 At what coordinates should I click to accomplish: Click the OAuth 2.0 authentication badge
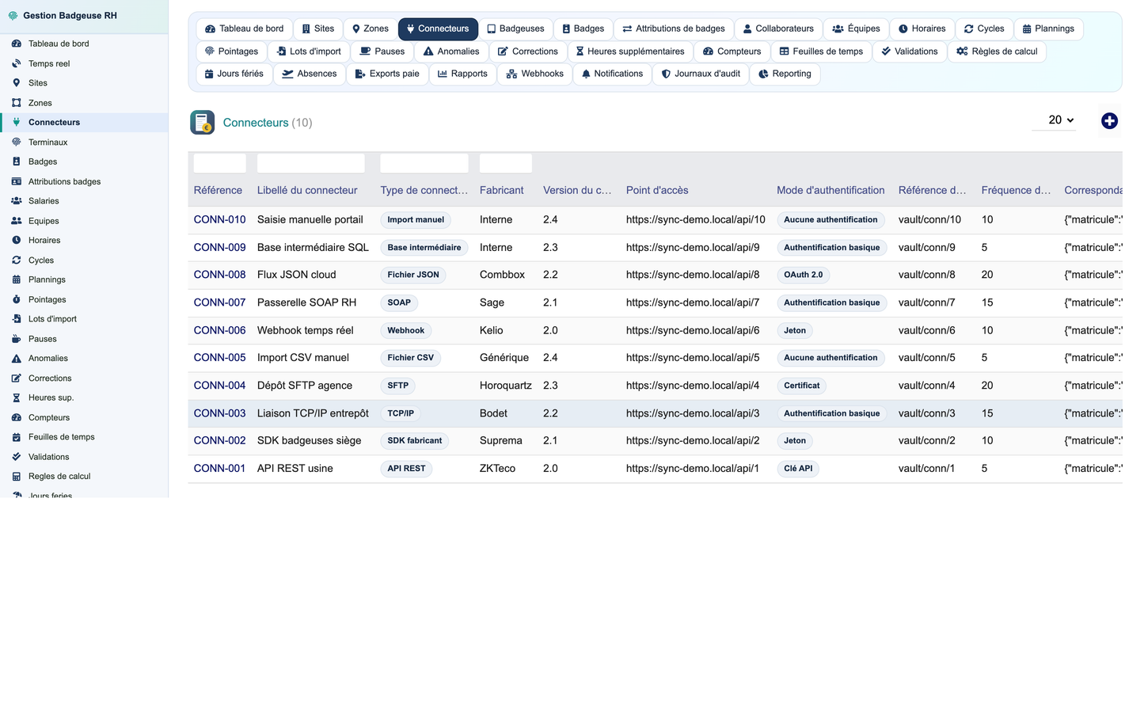click(x=803, y=275)
